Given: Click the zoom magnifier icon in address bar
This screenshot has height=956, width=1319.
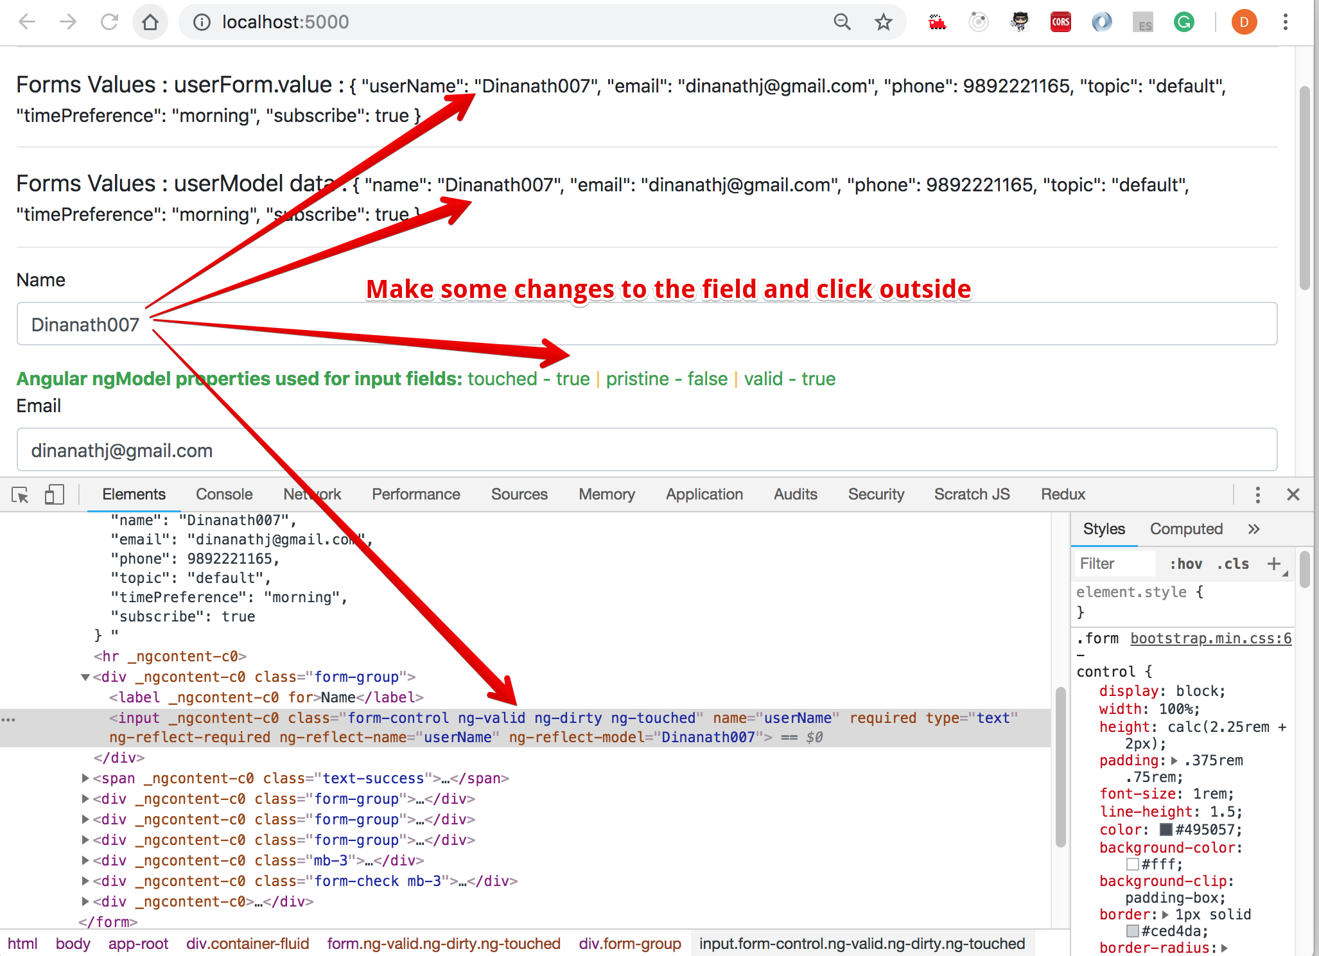Looking at the screenshot, I should 842,22.
